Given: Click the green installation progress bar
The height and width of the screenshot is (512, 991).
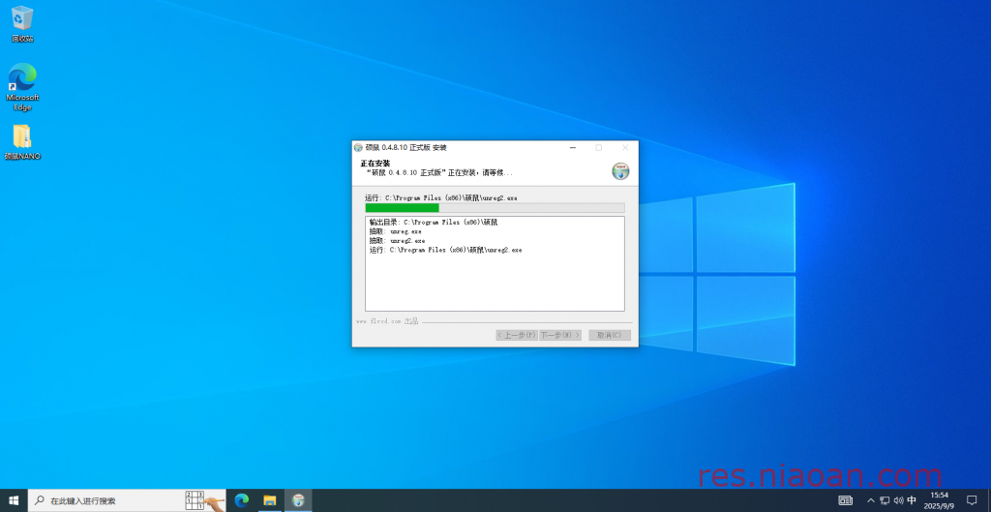Looking at the screenshot, I should pyautogui.click(x=495, y=207).
